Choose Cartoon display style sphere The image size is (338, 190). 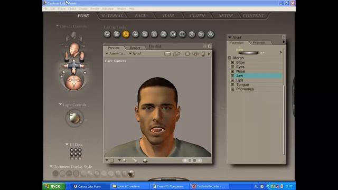[104, 174]
